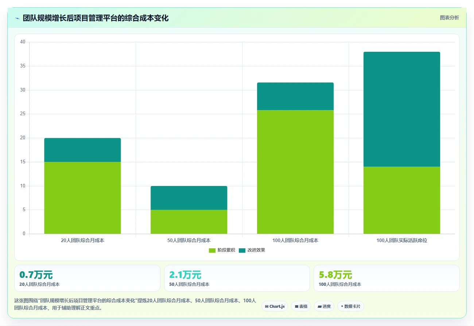Click the x-axis label 100人团队实际活跃席位
The height and width of the screenshot is (326, 474).
[x=402, y=241]
